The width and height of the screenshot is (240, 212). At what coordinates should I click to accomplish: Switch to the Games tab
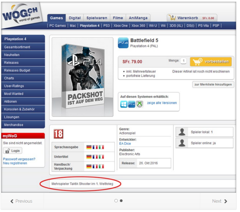click(56, 18)
